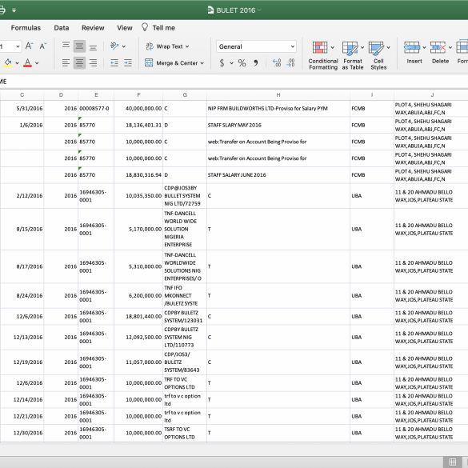Click Merge & Center button
The height and width of the screenshot is (468, 468).
[171, 63]
